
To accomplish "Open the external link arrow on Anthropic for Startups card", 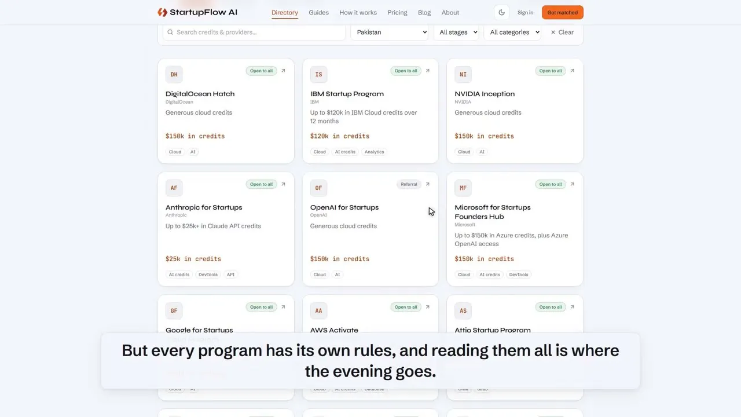I will click(x=283, y=184).
